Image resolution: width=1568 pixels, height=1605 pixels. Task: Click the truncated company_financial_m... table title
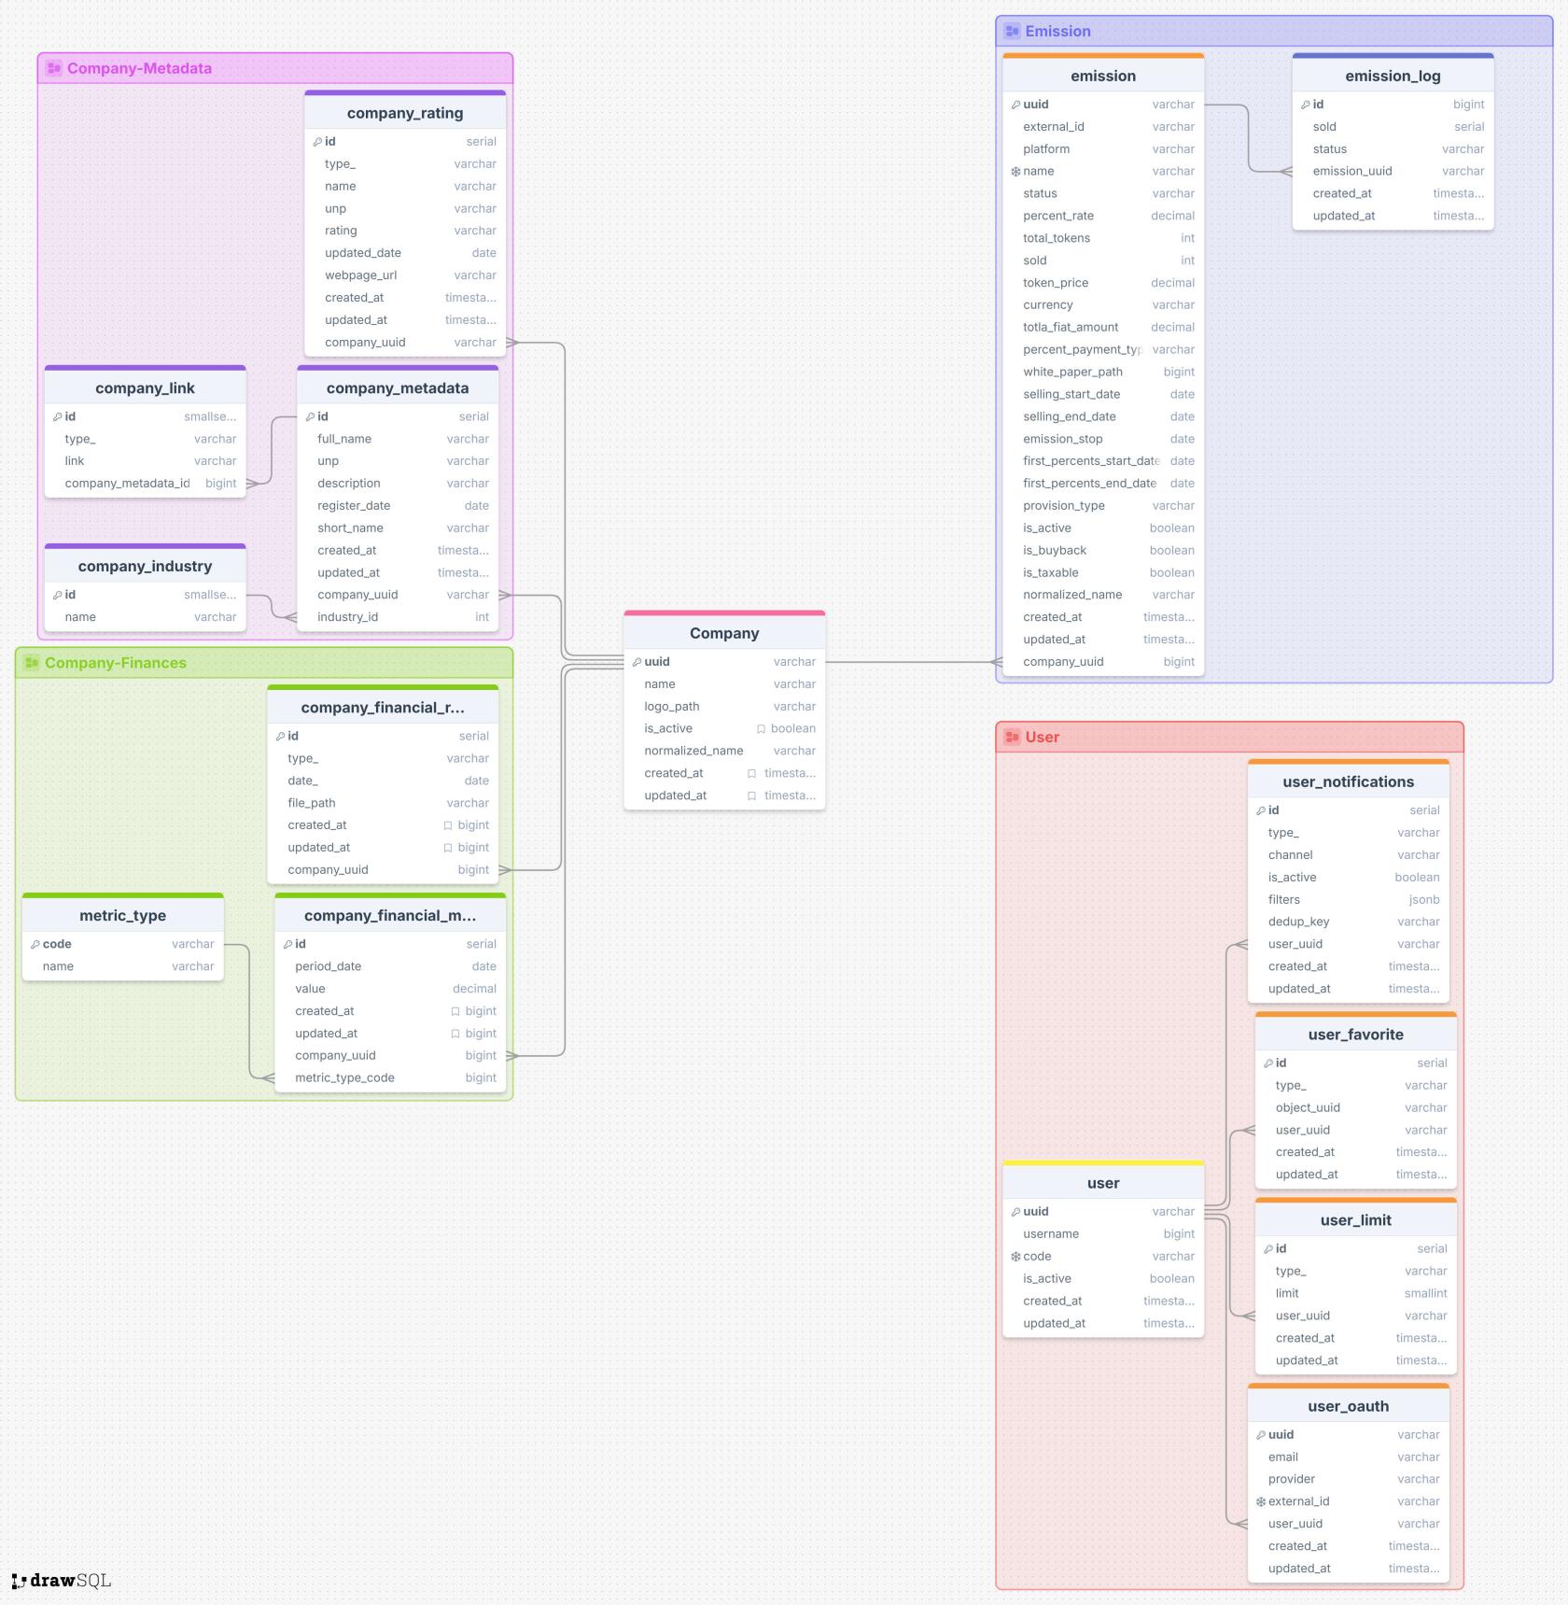[390, 916]
